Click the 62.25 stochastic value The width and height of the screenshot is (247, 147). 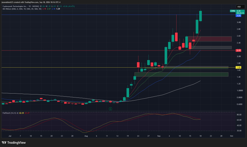tap(21, 113)
